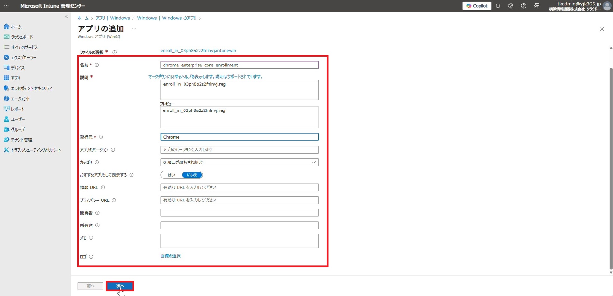Go to エンドポイント セキュリティ in the sidebar
This screenshot has width=613, height=296.
pos(31,88)
